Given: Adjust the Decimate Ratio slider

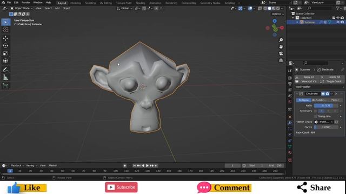Looking at the screenshot, I should click(326, 106).
